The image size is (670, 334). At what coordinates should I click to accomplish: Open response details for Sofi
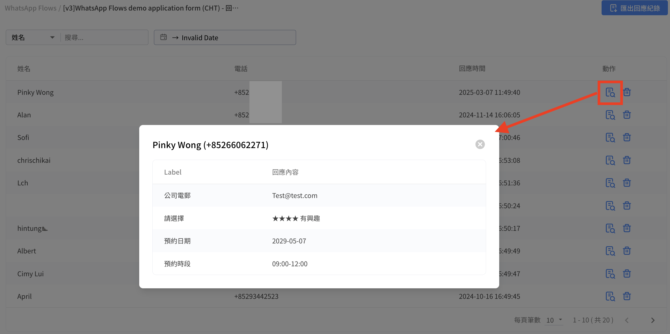(610, 138)
